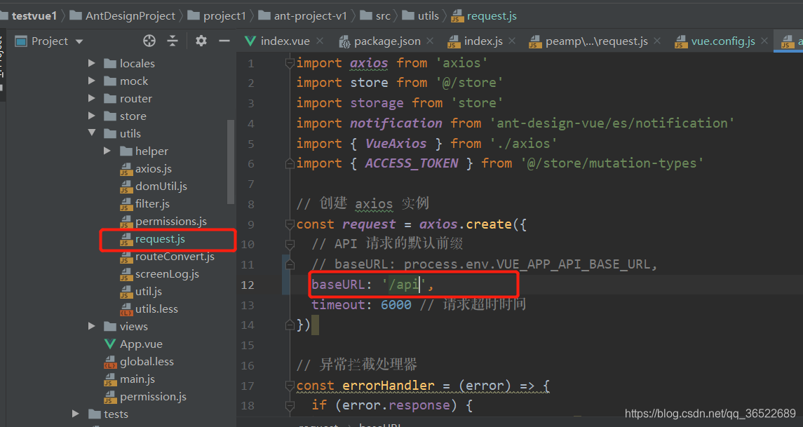Screen dimensions: 803x427
Task: Close the vue.config.js tab
Action: tap(764, 41)
